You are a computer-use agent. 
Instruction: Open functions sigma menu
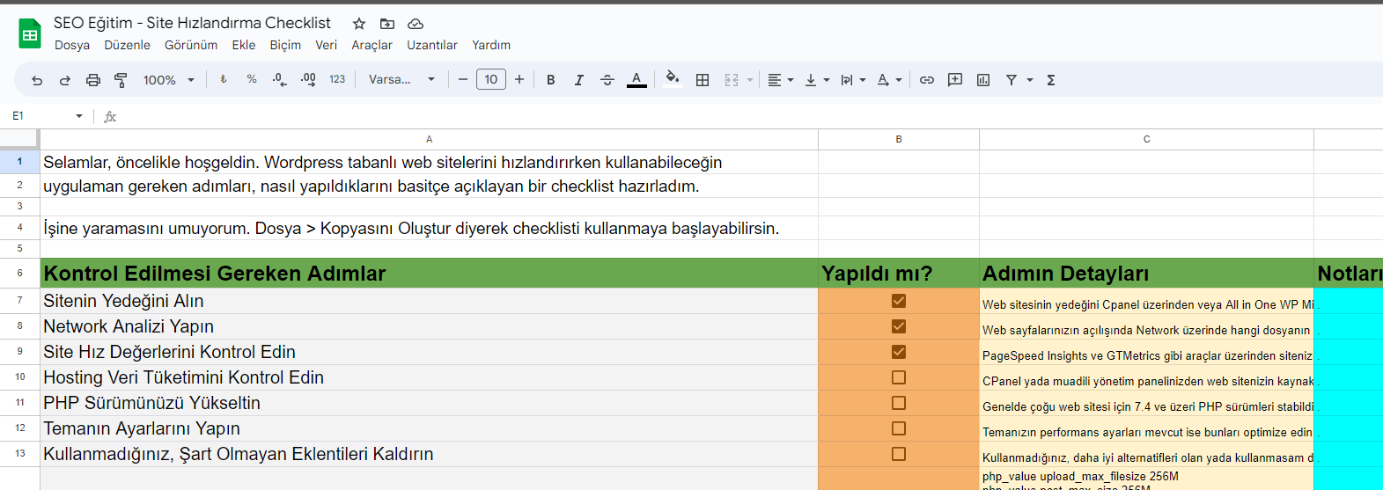coord(1051,80)
